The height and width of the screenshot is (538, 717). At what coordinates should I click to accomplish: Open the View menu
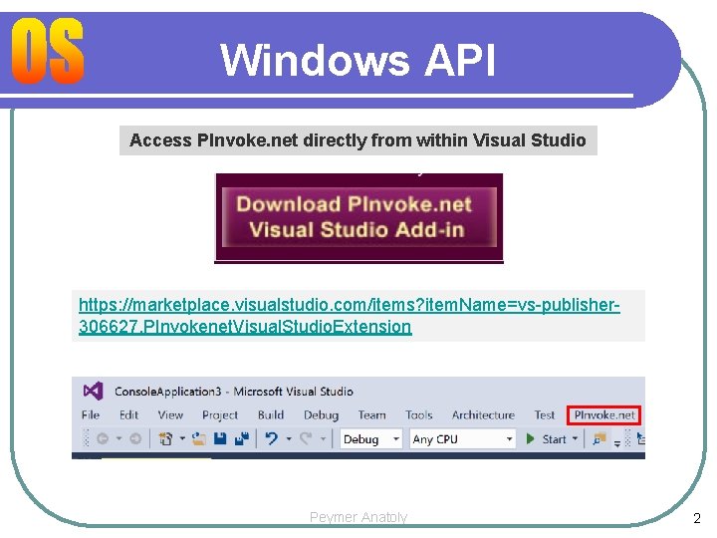(x=170, y=414)
